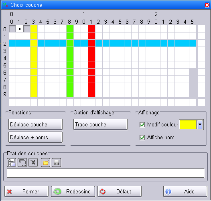The height and width of the screenshot is (201, 211).
Task: Click the Déplace + noms button
Action: pos(36,137)
